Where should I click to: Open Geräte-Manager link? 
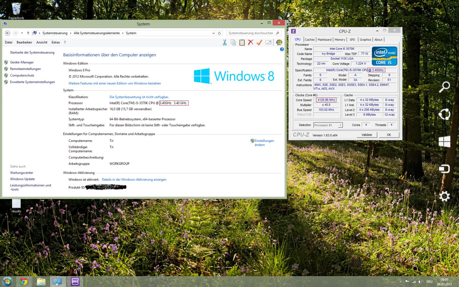click(x=22, y=62)
